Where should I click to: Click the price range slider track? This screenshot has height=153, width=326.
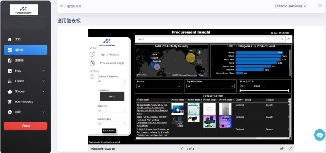[264, 91]
